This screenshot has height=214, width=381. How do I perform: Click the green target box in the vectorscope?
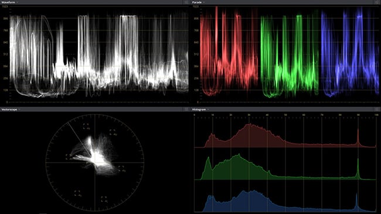pos(77,193)
